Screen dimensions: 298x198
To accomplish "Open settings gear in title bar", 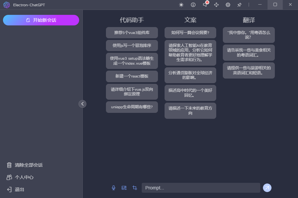I will tap(228, 5).
